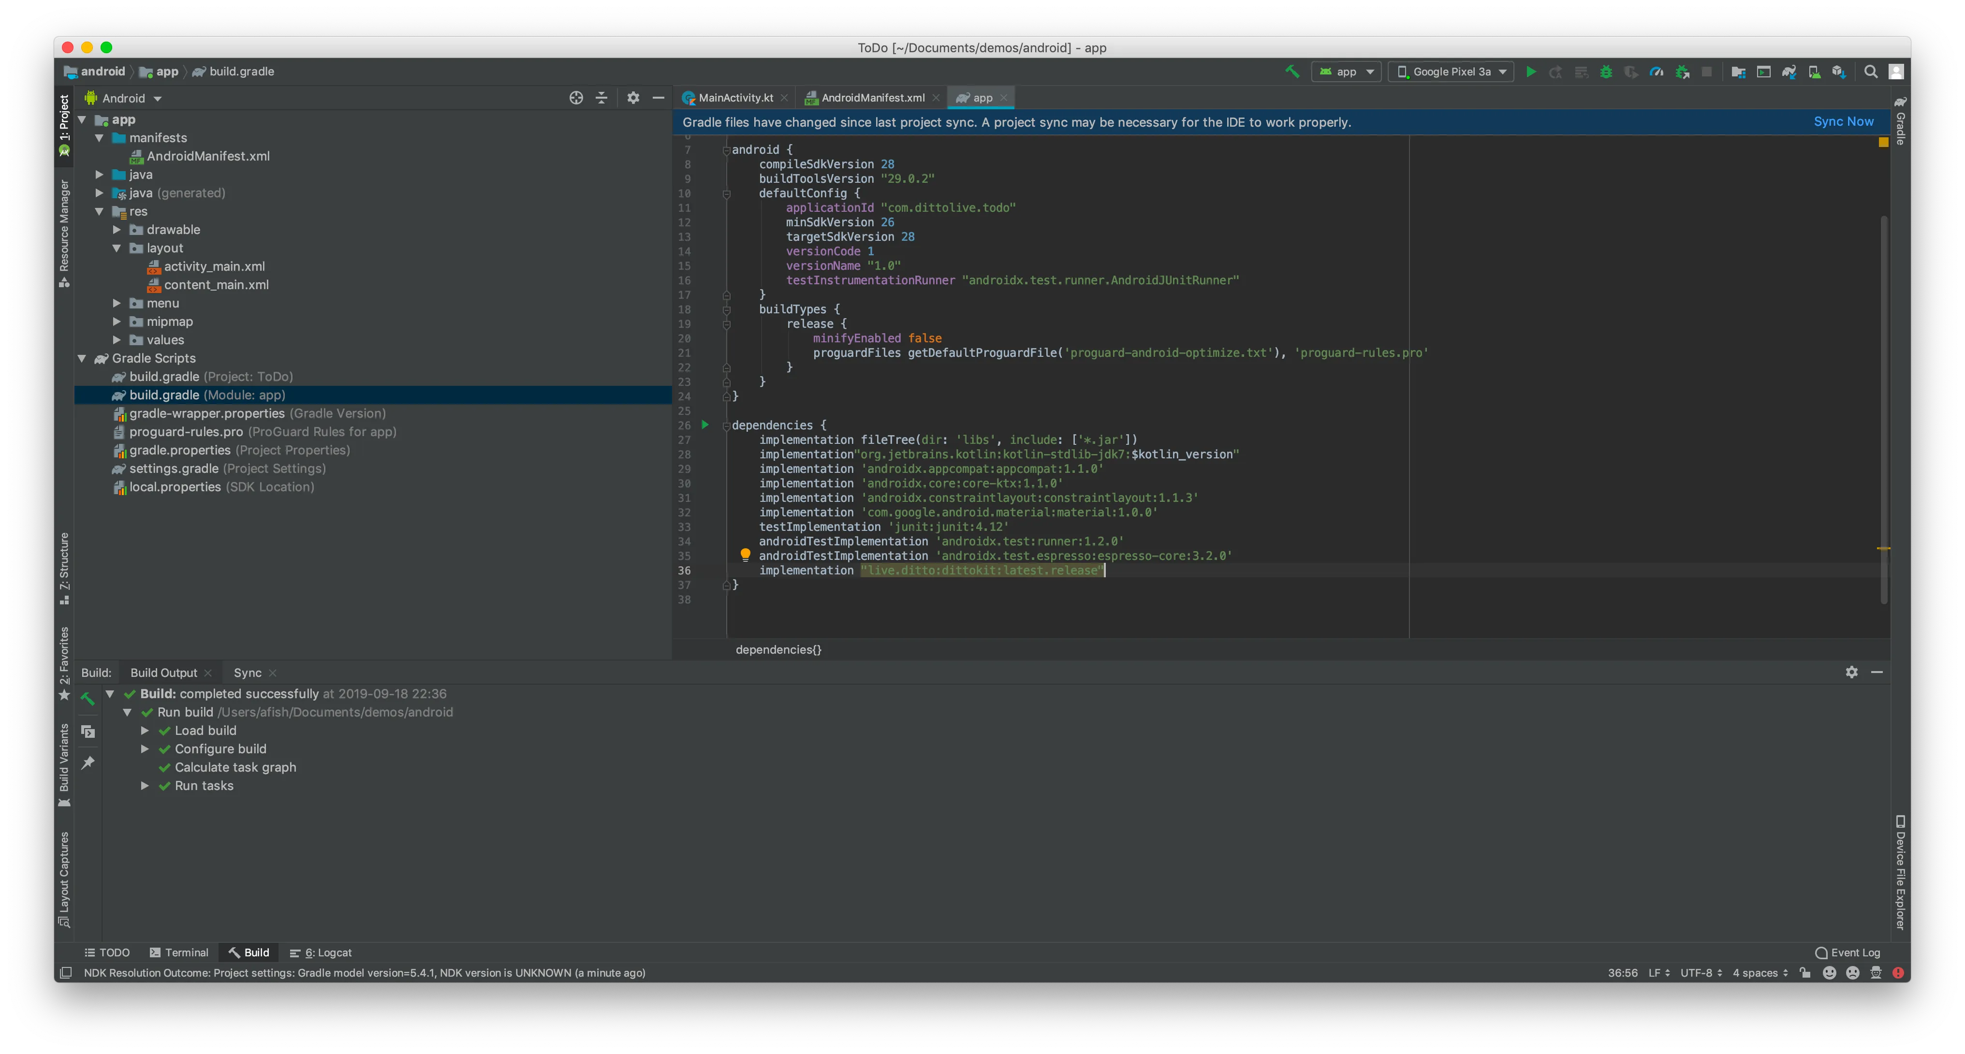The width and height of the screenshot is (1965, 1054).
Task: Click the Sync Now link
Action: 1843,122
